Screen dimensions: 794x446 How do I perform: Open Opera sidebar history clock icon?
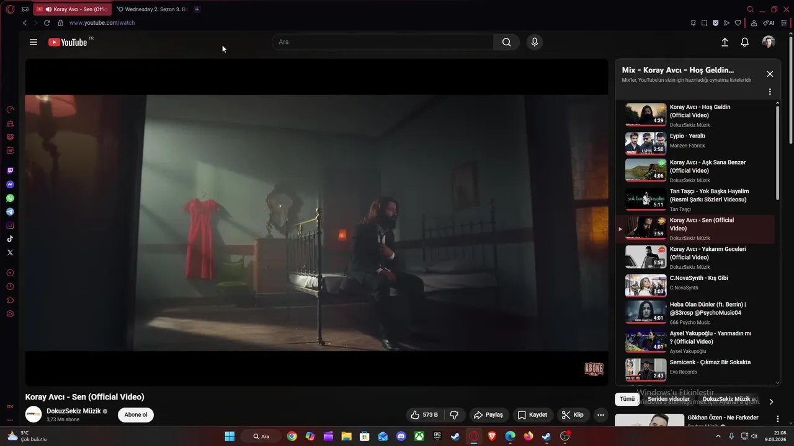10,287
